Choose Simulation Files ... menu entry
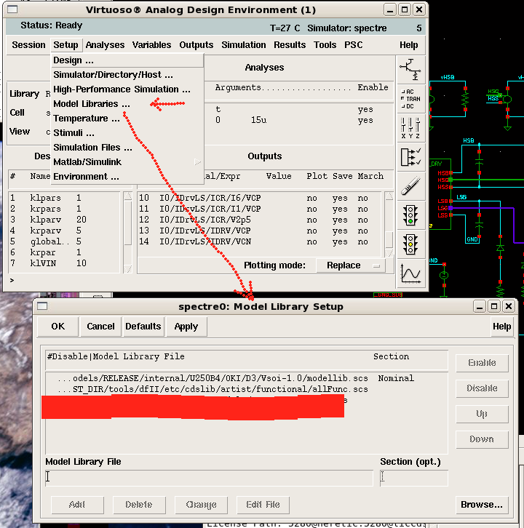Viewport: 524px width, 528px height. (127, 148)
